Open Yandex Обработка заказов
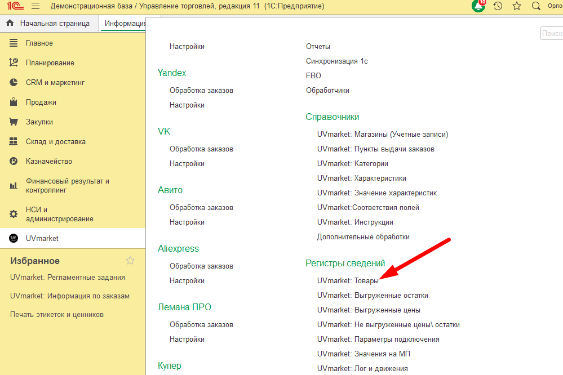This screenshot has height=375, width=563. (201, 91)
